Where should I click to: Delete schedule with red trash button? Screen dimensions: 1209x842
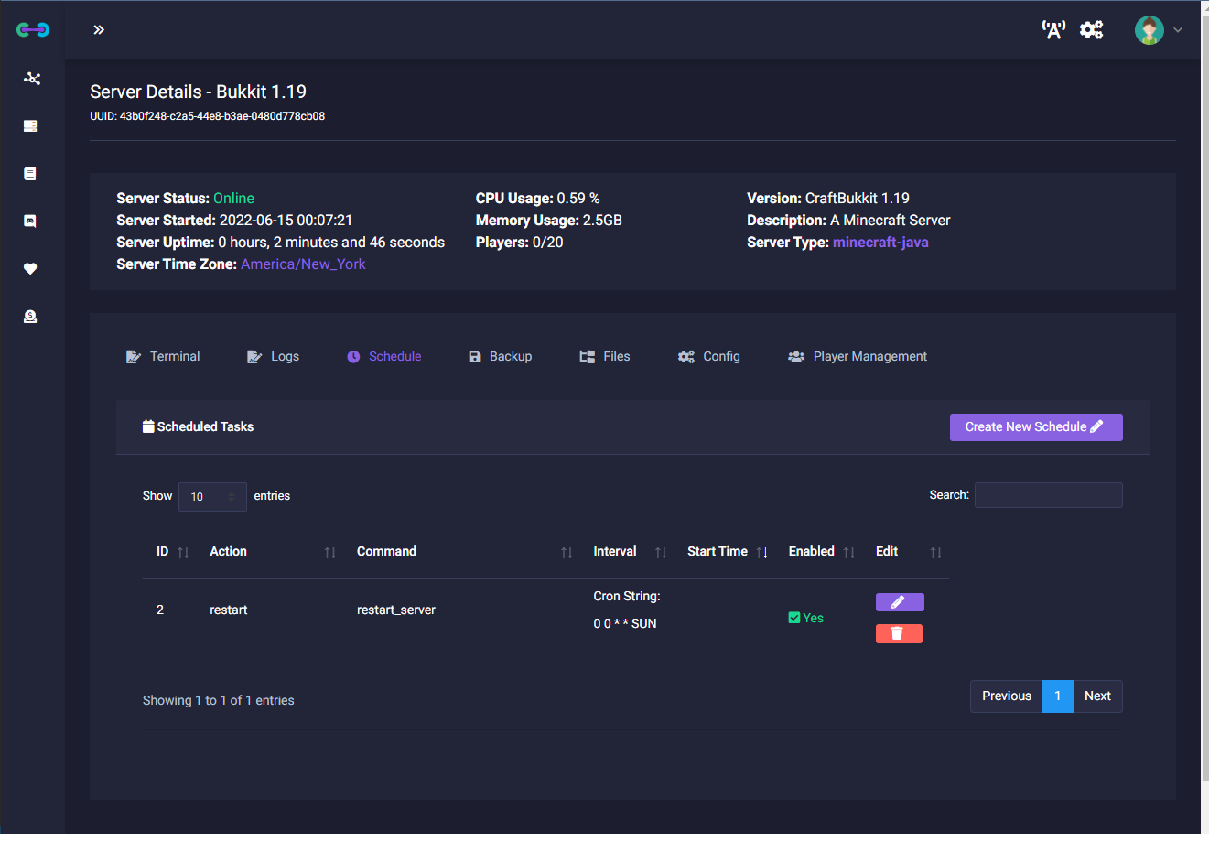click(x=898, y=633)
